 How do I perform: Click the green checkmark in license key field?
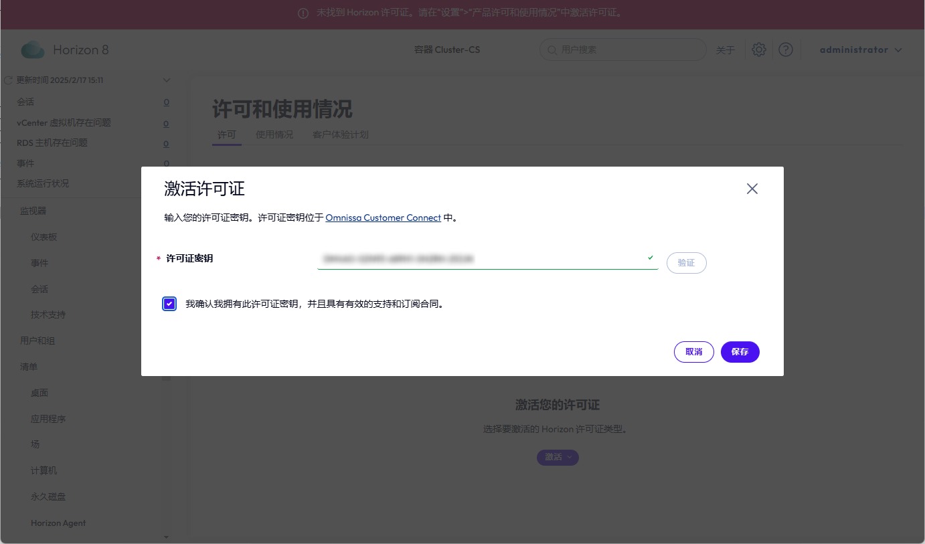651,258
